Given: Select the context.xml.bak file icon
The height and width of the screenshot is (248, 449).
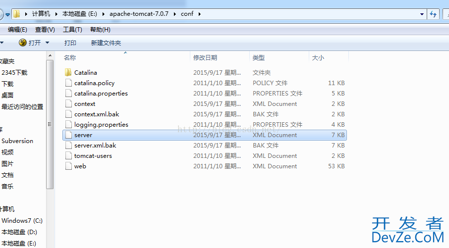Looking at the screenshot, I should [x=68, y=114].
